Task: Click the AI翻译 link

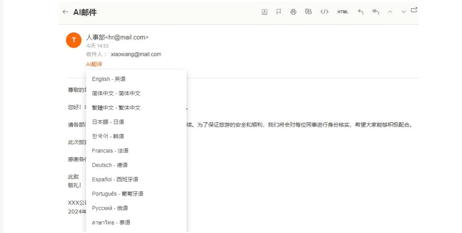Action: 94,64
